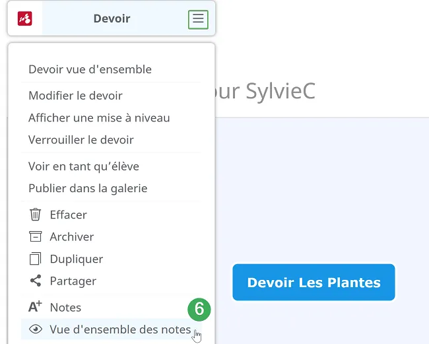Select the Archiver menu label
The height and width of the screenshot is (344, 429).
tap(72, 237)
